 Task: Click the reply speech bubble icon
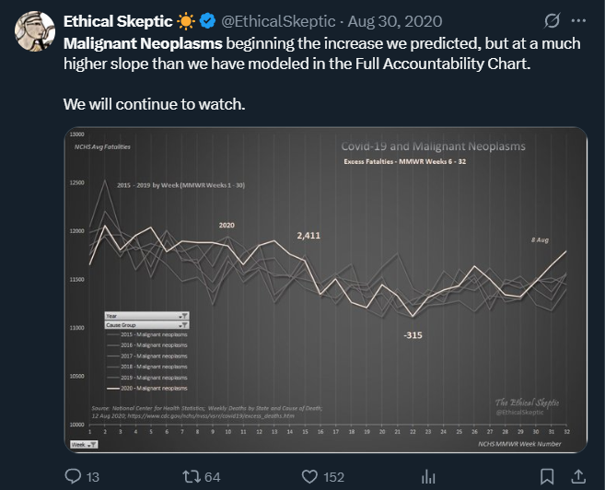(x=75, y=475)
